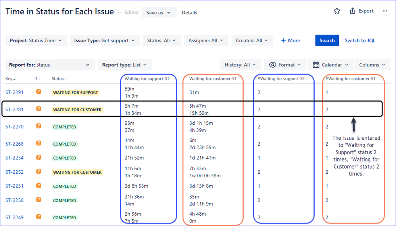Click the issue type icon for ST-2249
The image size is (396, 226).
38,217
